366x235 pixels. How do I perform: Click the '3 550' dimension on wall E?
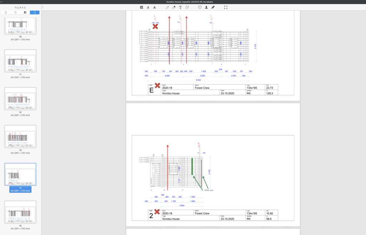point(202,76)
